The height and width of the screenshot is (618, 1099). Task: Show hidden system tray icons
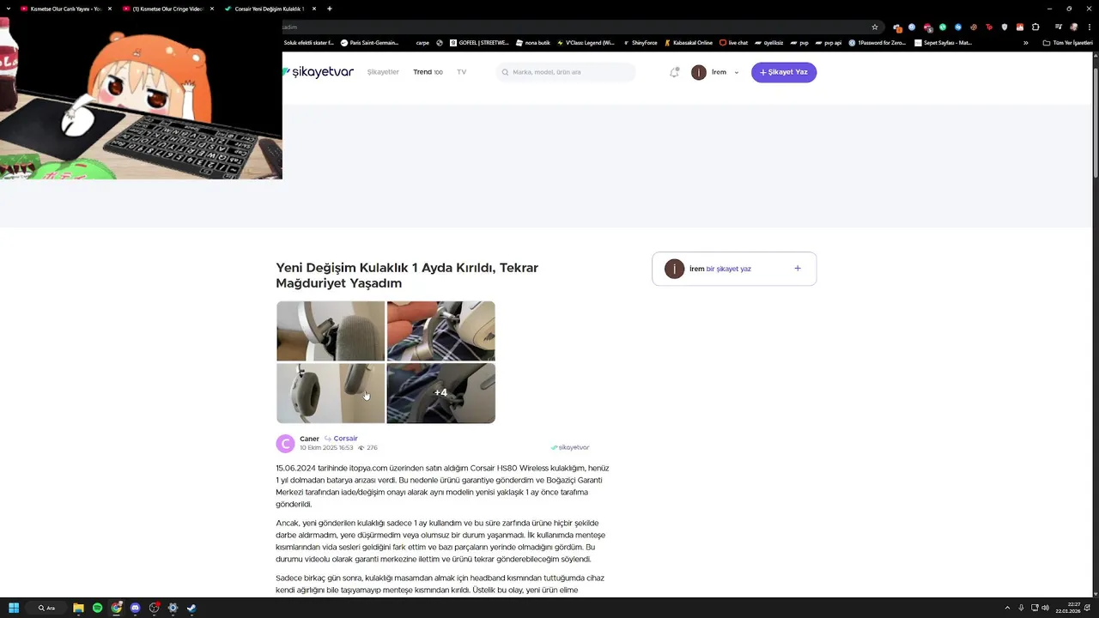(x=1006, y=608)
